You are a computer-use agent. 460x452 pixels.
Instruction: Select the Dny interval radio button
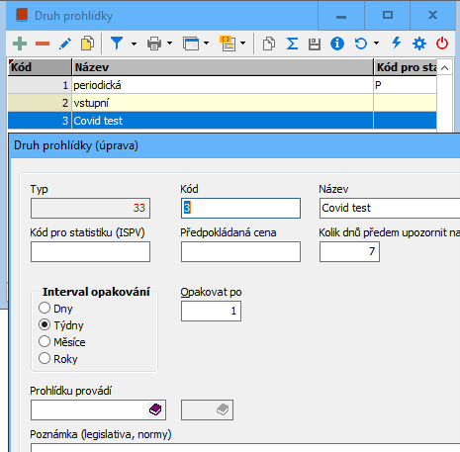coord(45,308)
